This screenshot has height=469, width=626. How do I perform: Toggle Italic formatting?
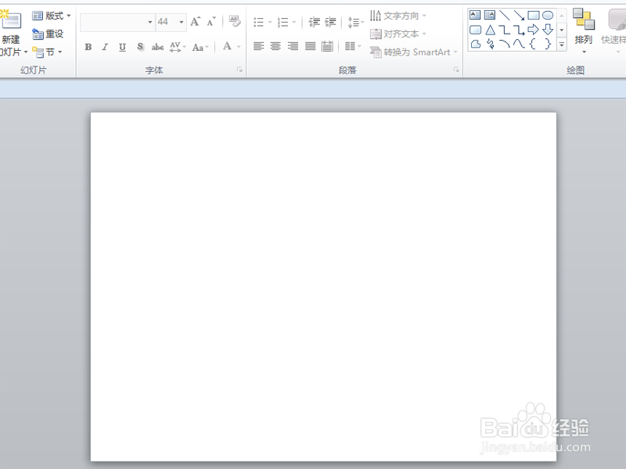pos(105,47)
